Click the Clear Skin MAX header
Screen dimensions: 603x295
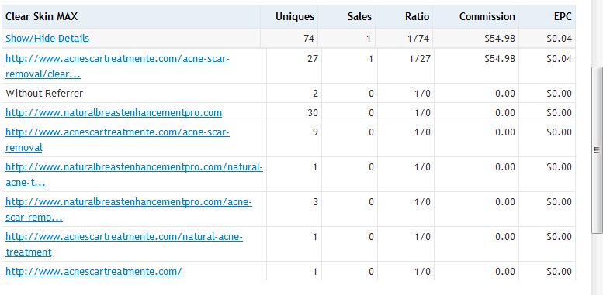point(42,16)
